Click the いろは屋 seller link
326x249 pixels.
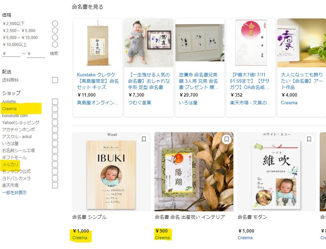(188, 103)
